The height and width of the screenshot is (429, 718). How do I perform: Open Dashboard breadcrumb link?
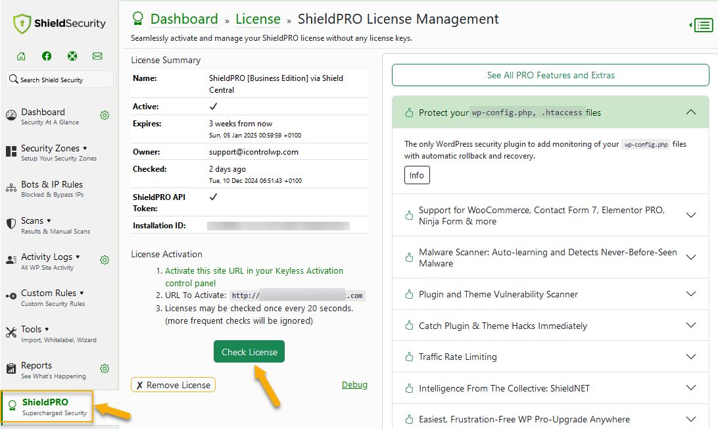(184, 19)
